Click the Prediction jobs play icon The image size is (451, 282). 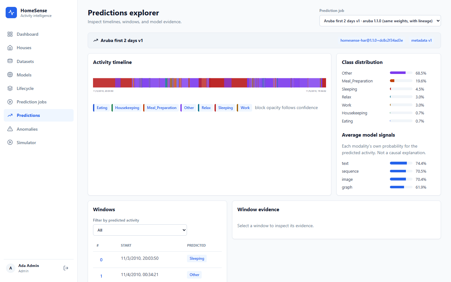[10, 102]
